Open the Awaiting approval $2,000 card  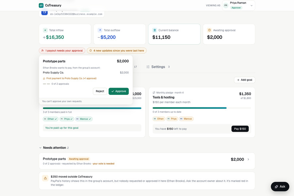tap(229, 34)
